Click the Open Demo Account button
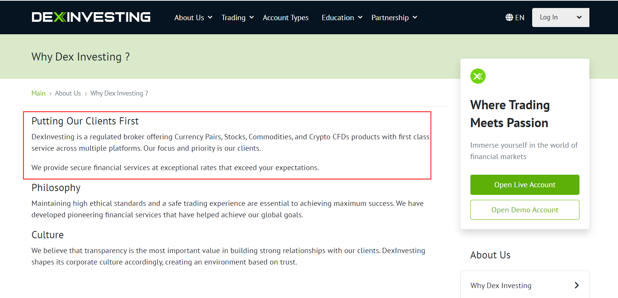 (525, 210)
